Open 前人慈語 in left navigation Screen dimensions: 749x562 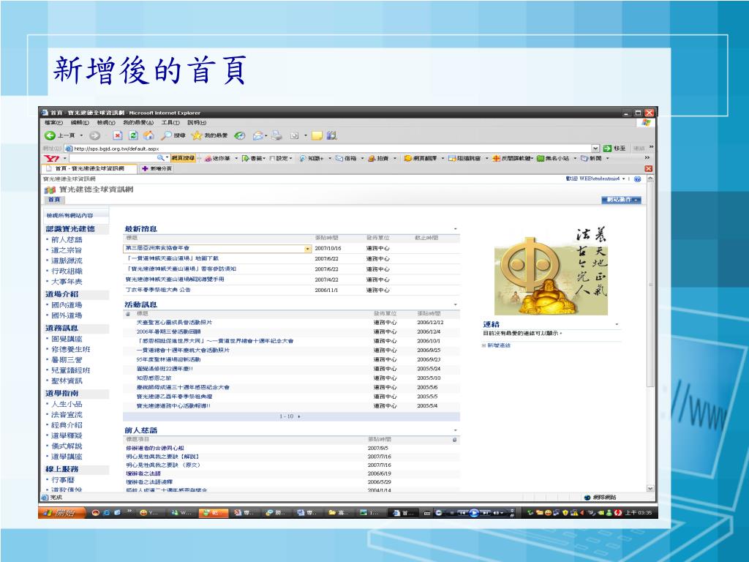[67, 240]
